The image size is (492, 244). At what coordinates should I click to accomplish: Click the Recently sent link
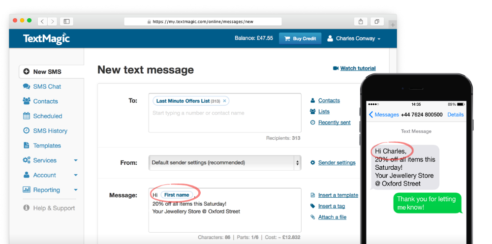334,122
